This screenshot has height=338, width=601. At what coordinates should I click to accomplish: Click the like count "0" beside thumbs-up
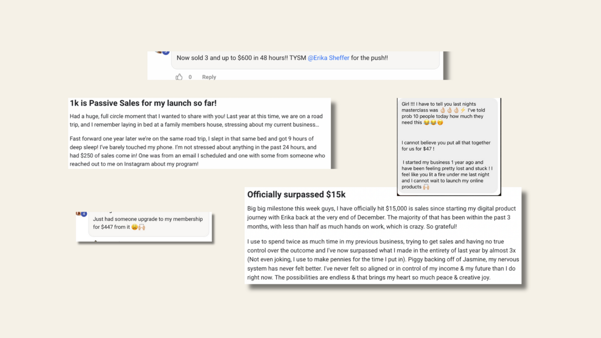tap(190, 77)
